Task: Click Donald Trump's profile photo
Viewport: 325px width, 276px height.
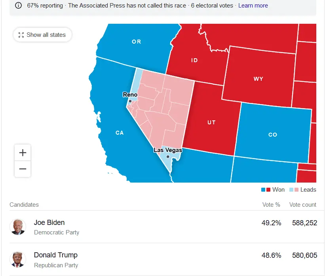Action: [x=18, y=259]
